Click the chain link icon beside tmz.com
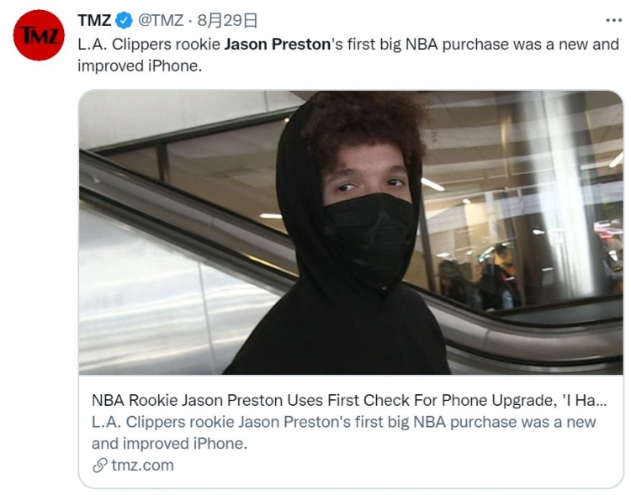This screenshot has width=631, height=495. [99, 466]
